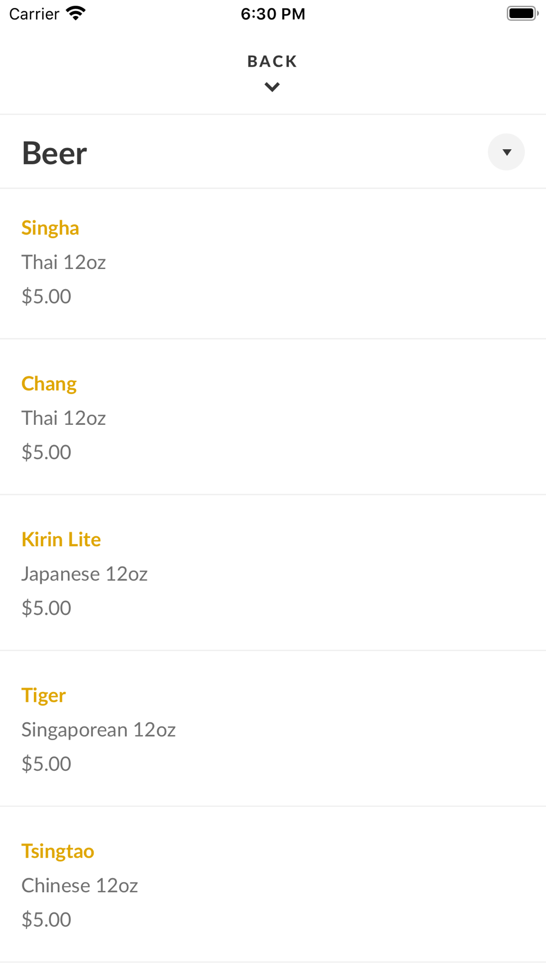Select the Beer section heading
Screen dimensions: 546x972
[54, 153]
